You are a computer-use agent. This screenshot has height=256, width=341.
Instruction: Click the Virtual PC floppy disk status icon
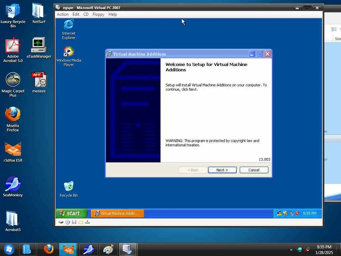pyautogui.click(x=74, y=222)
